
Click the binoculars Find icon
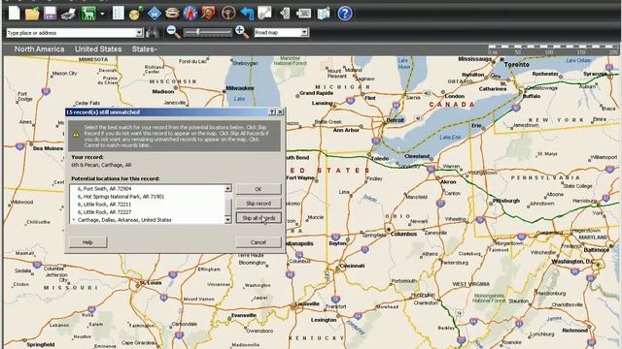(x=153, y=32)
